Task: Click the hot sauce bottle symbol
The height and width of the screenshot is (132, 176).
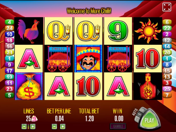Action: pos(148,86)
